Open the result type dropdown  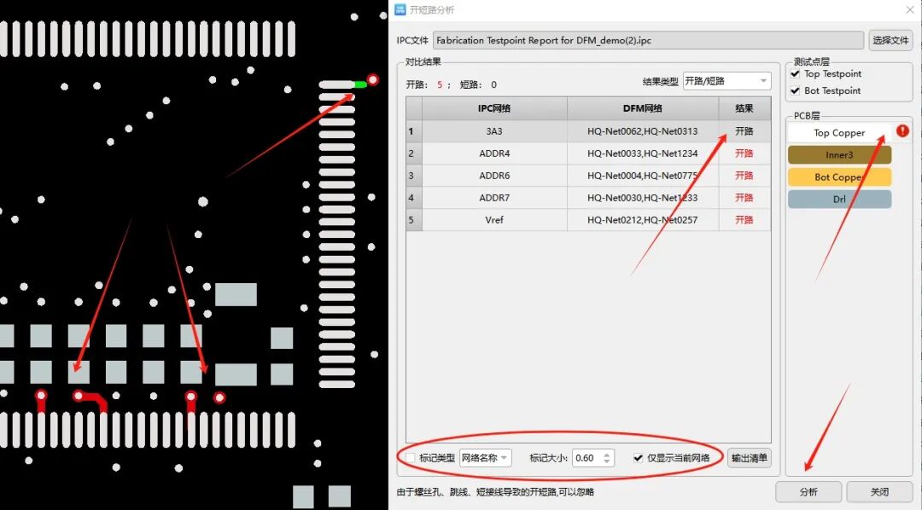[726, 81]
